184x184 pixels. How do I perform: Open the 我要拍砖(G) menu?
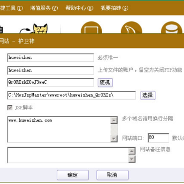click(x=114, y=8)
